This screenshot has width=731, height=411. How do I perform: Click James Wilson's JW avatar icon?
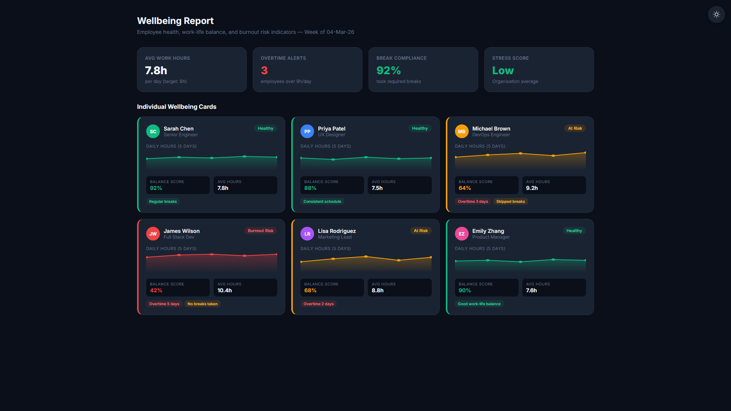pos(153,234)
